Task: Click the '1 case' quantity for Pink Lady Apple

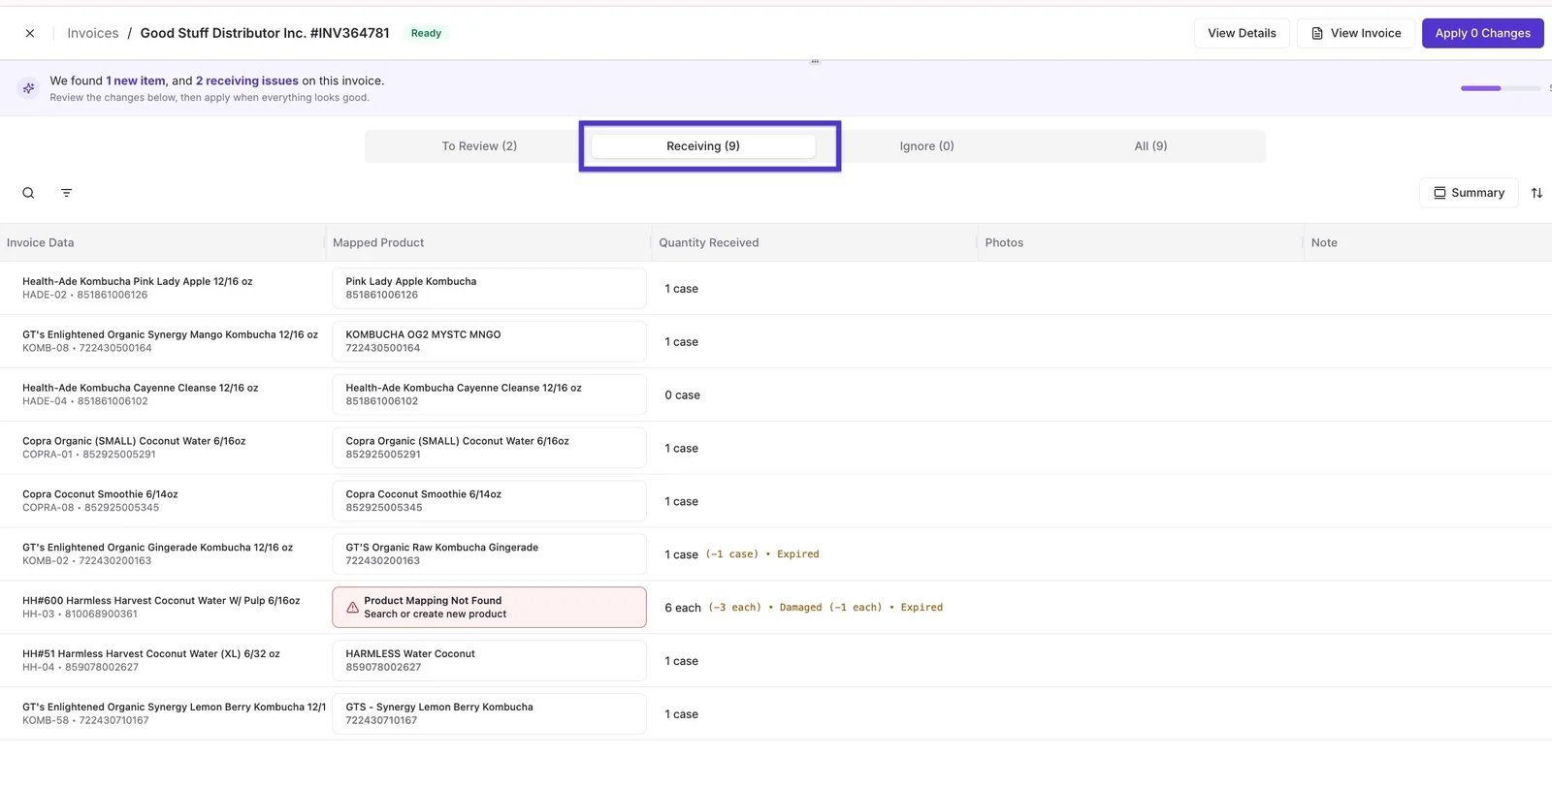Action: (681, 289)
